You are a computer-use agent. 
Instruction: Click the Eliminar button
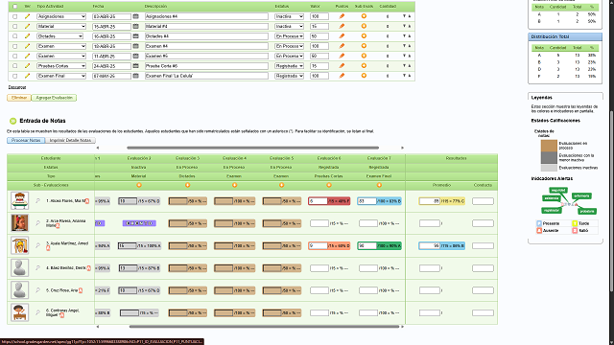tap(19, 98)
